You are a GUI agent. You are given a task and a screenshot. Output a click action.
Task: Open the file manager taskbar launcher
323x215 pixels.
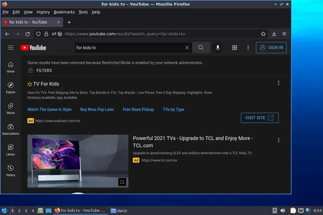click(40, 211)
